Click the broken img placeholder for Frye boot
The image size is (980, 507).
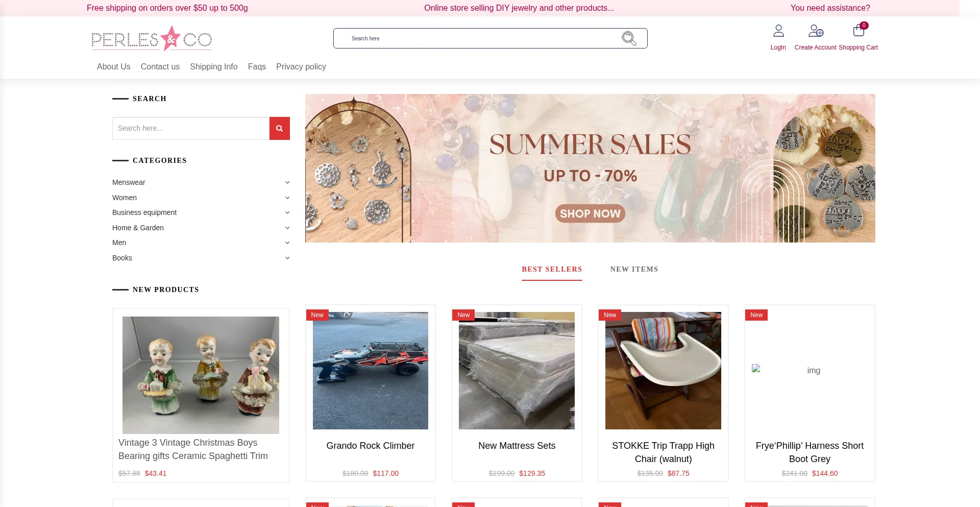click(756, 368)
